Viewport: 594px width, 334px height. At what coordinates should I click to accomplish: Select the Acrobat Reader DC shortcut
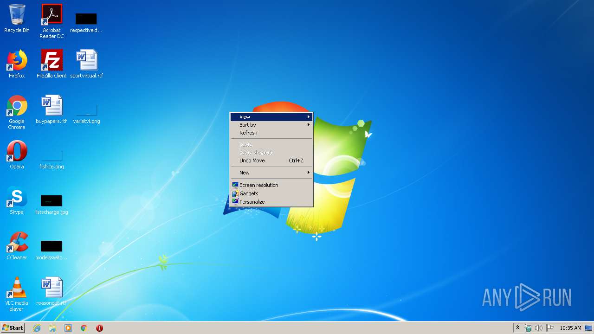[52, 21]
